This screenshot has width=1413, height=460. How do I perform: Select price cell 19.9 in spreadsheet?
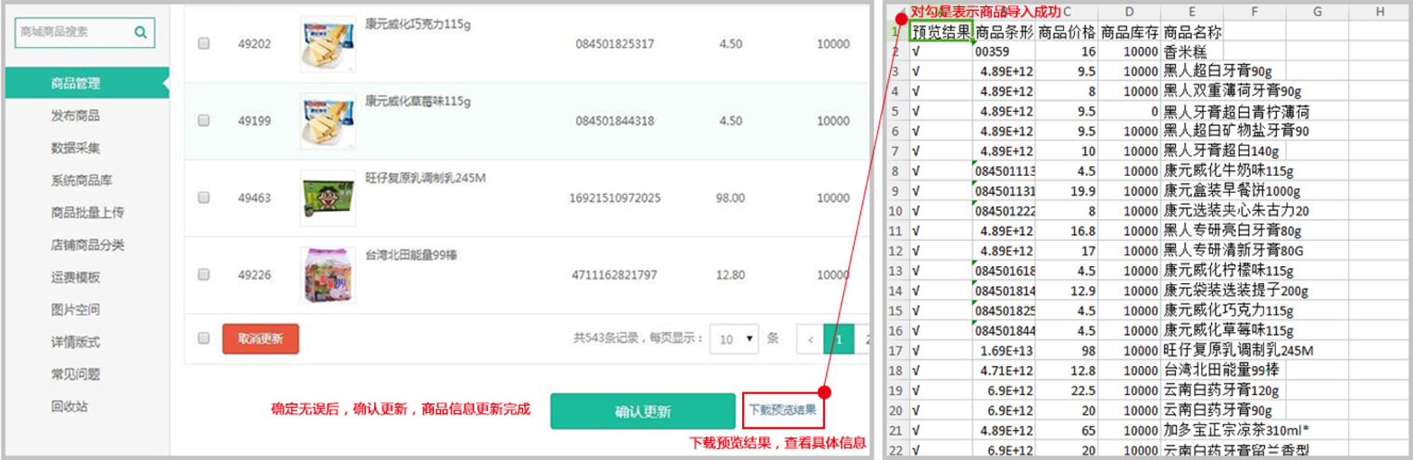pyautogui.click(x=1067, y=190)
